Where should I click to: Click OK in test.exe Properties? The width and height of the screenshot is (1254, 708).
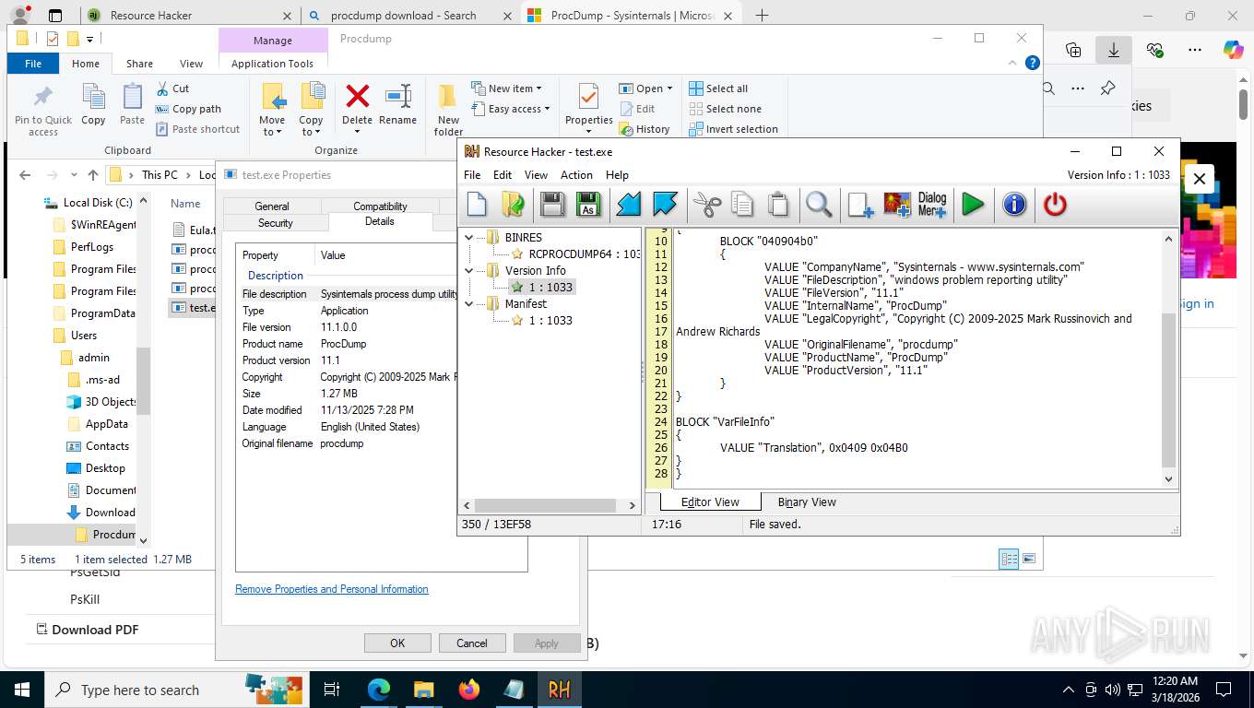(397, 643)
